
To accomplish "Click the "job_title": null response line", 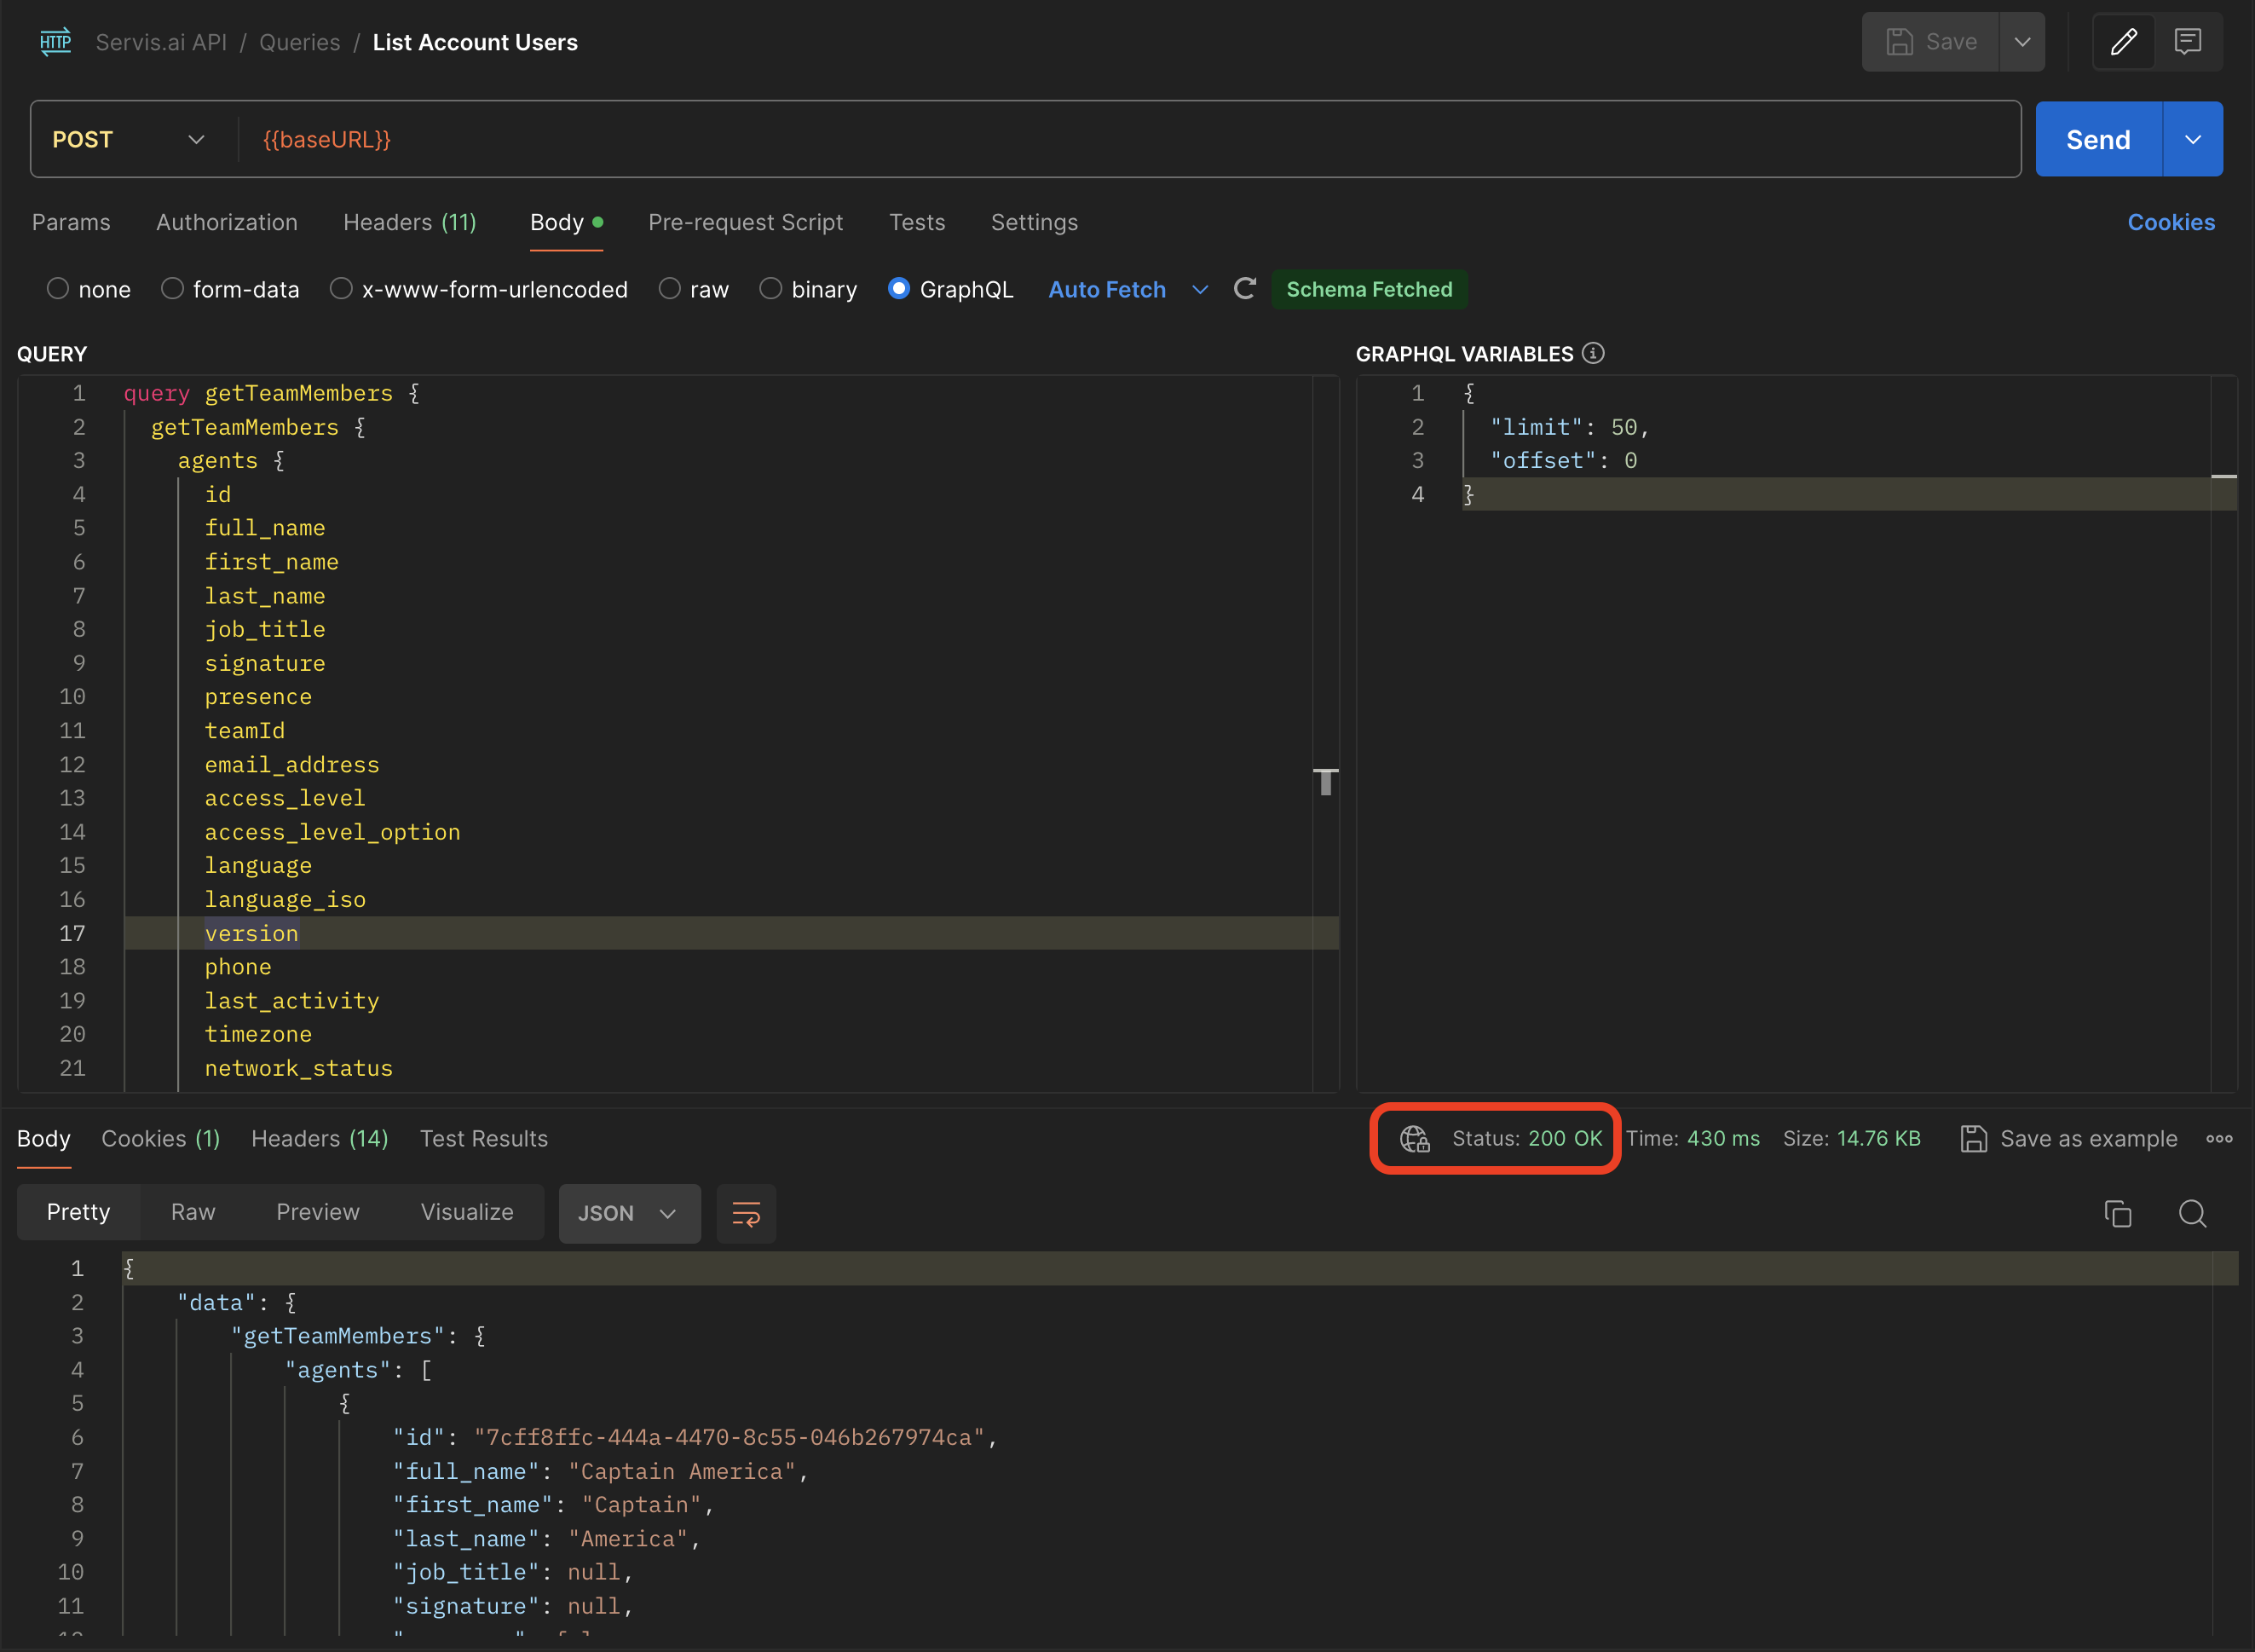I will (x=513, y=1572).
